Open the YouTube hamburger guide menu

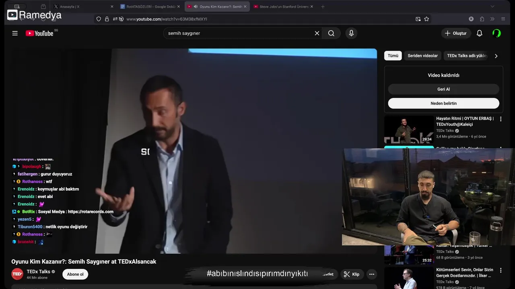[15, 33]
